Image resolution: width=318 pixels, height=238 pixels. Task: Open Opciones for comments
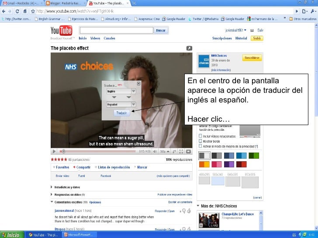pos(95,202)
